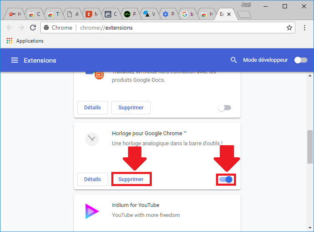This screenshot has height=232, width=314.
Task: Open the Applications bookmarks shortcut
Action: tap(25, 41)
